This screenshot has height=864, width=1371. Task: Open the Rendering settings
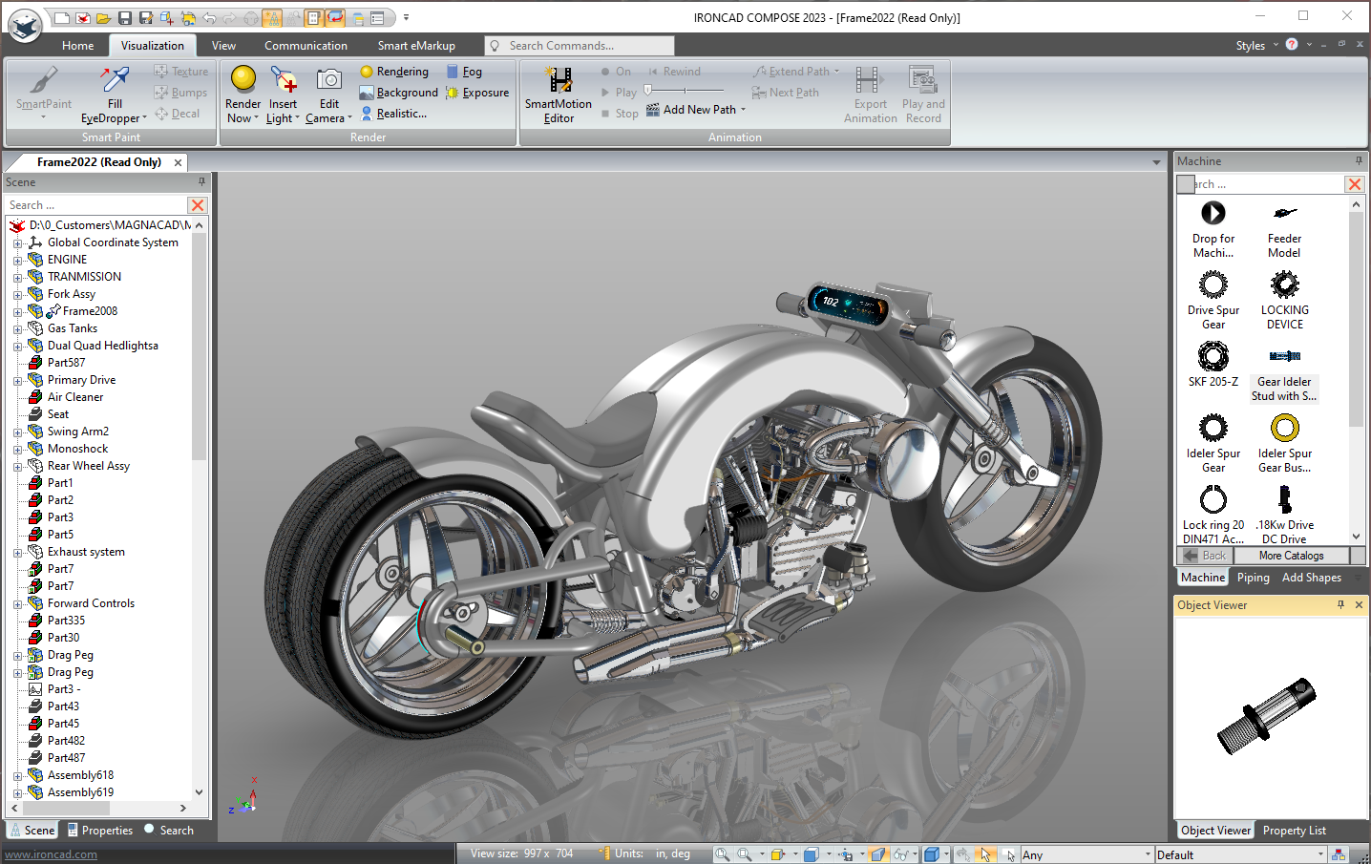click(394, 72)
